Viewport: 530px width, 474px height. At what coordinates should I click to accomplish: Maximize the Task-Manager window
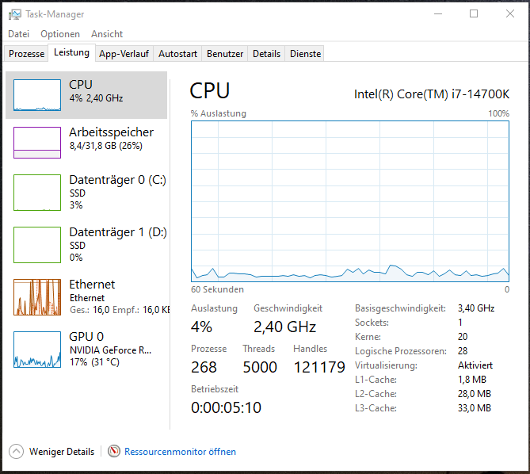pos(474,13)
